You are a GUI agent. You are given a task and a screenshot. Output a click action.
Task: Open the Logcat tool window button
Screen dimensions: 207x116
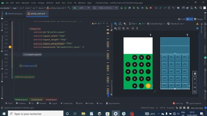(53, 103)
